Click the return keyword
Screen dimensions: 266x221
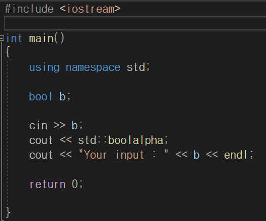pos(48,185)
